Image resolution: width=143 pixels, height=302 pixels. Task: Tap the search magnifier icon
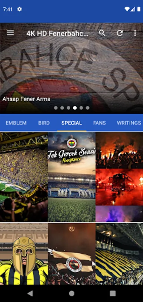point(102,33)
